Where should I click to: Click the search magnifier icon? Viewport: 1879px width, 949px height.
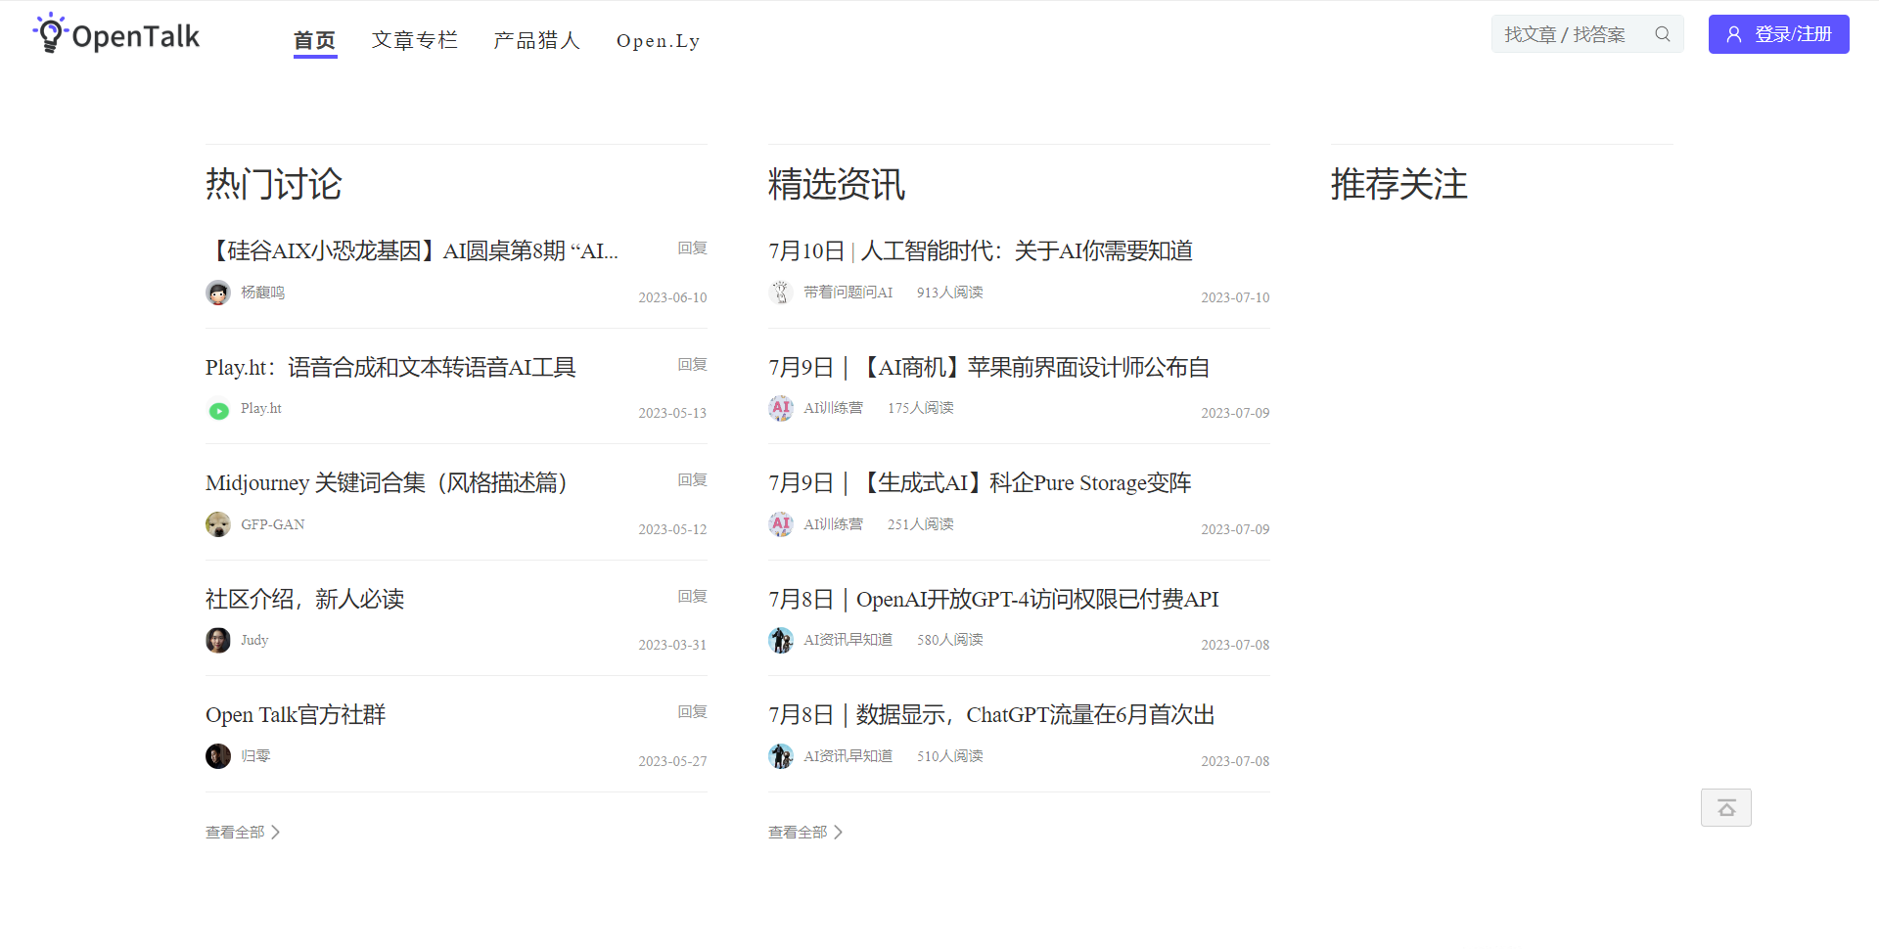(1662, 34)
